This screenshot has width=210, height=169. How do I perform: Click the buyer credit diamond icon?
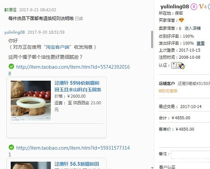click(x=181, y=20)
